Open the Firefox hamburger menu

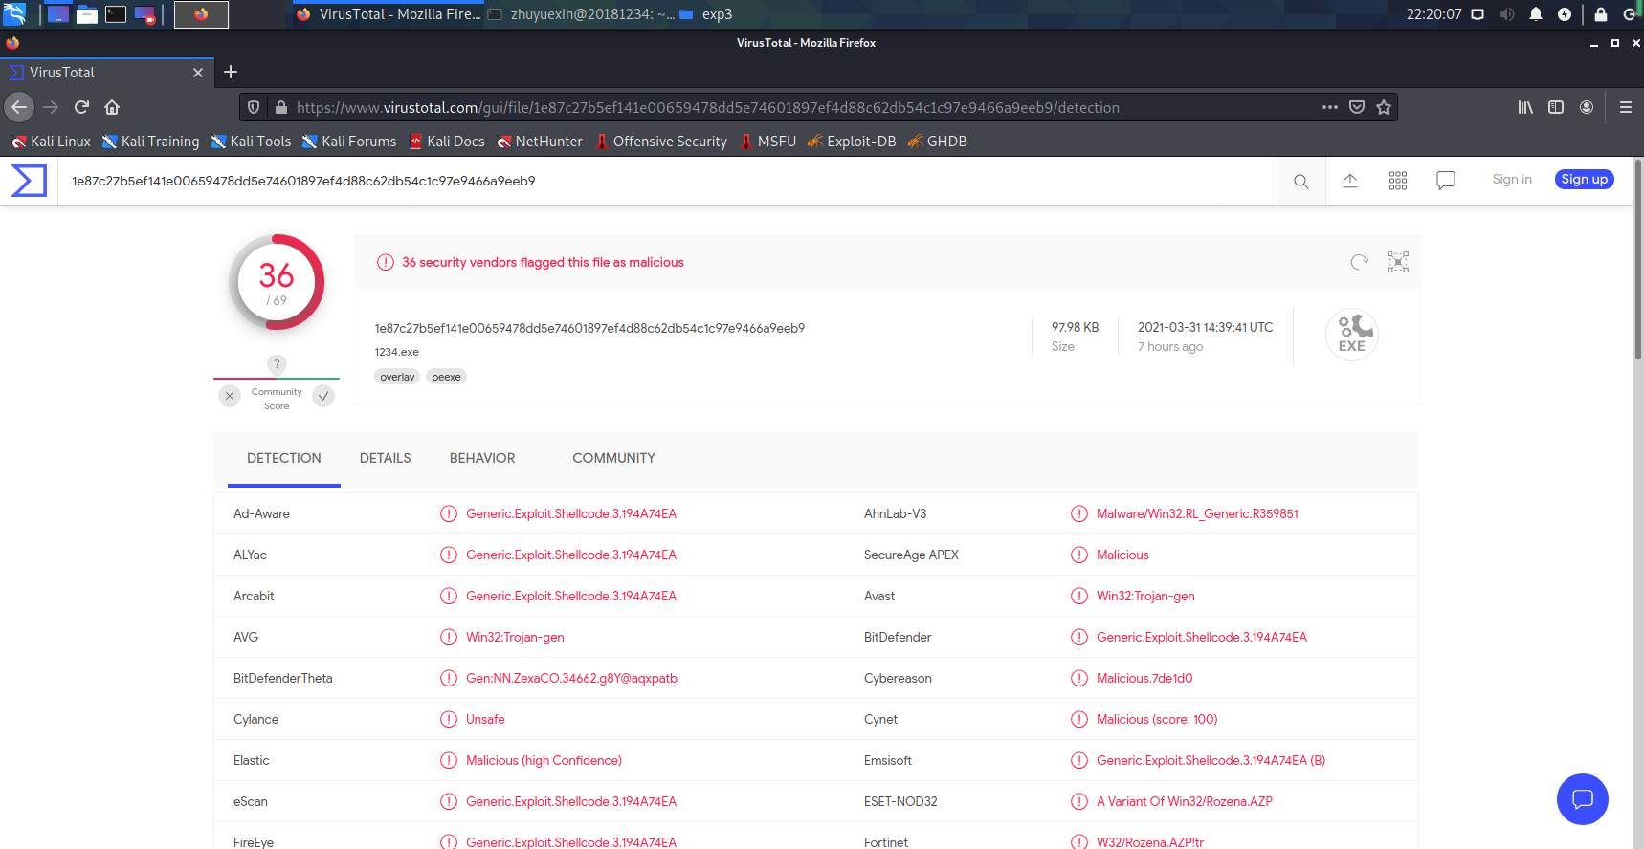pyautogui.click(x=1626, y=107)
